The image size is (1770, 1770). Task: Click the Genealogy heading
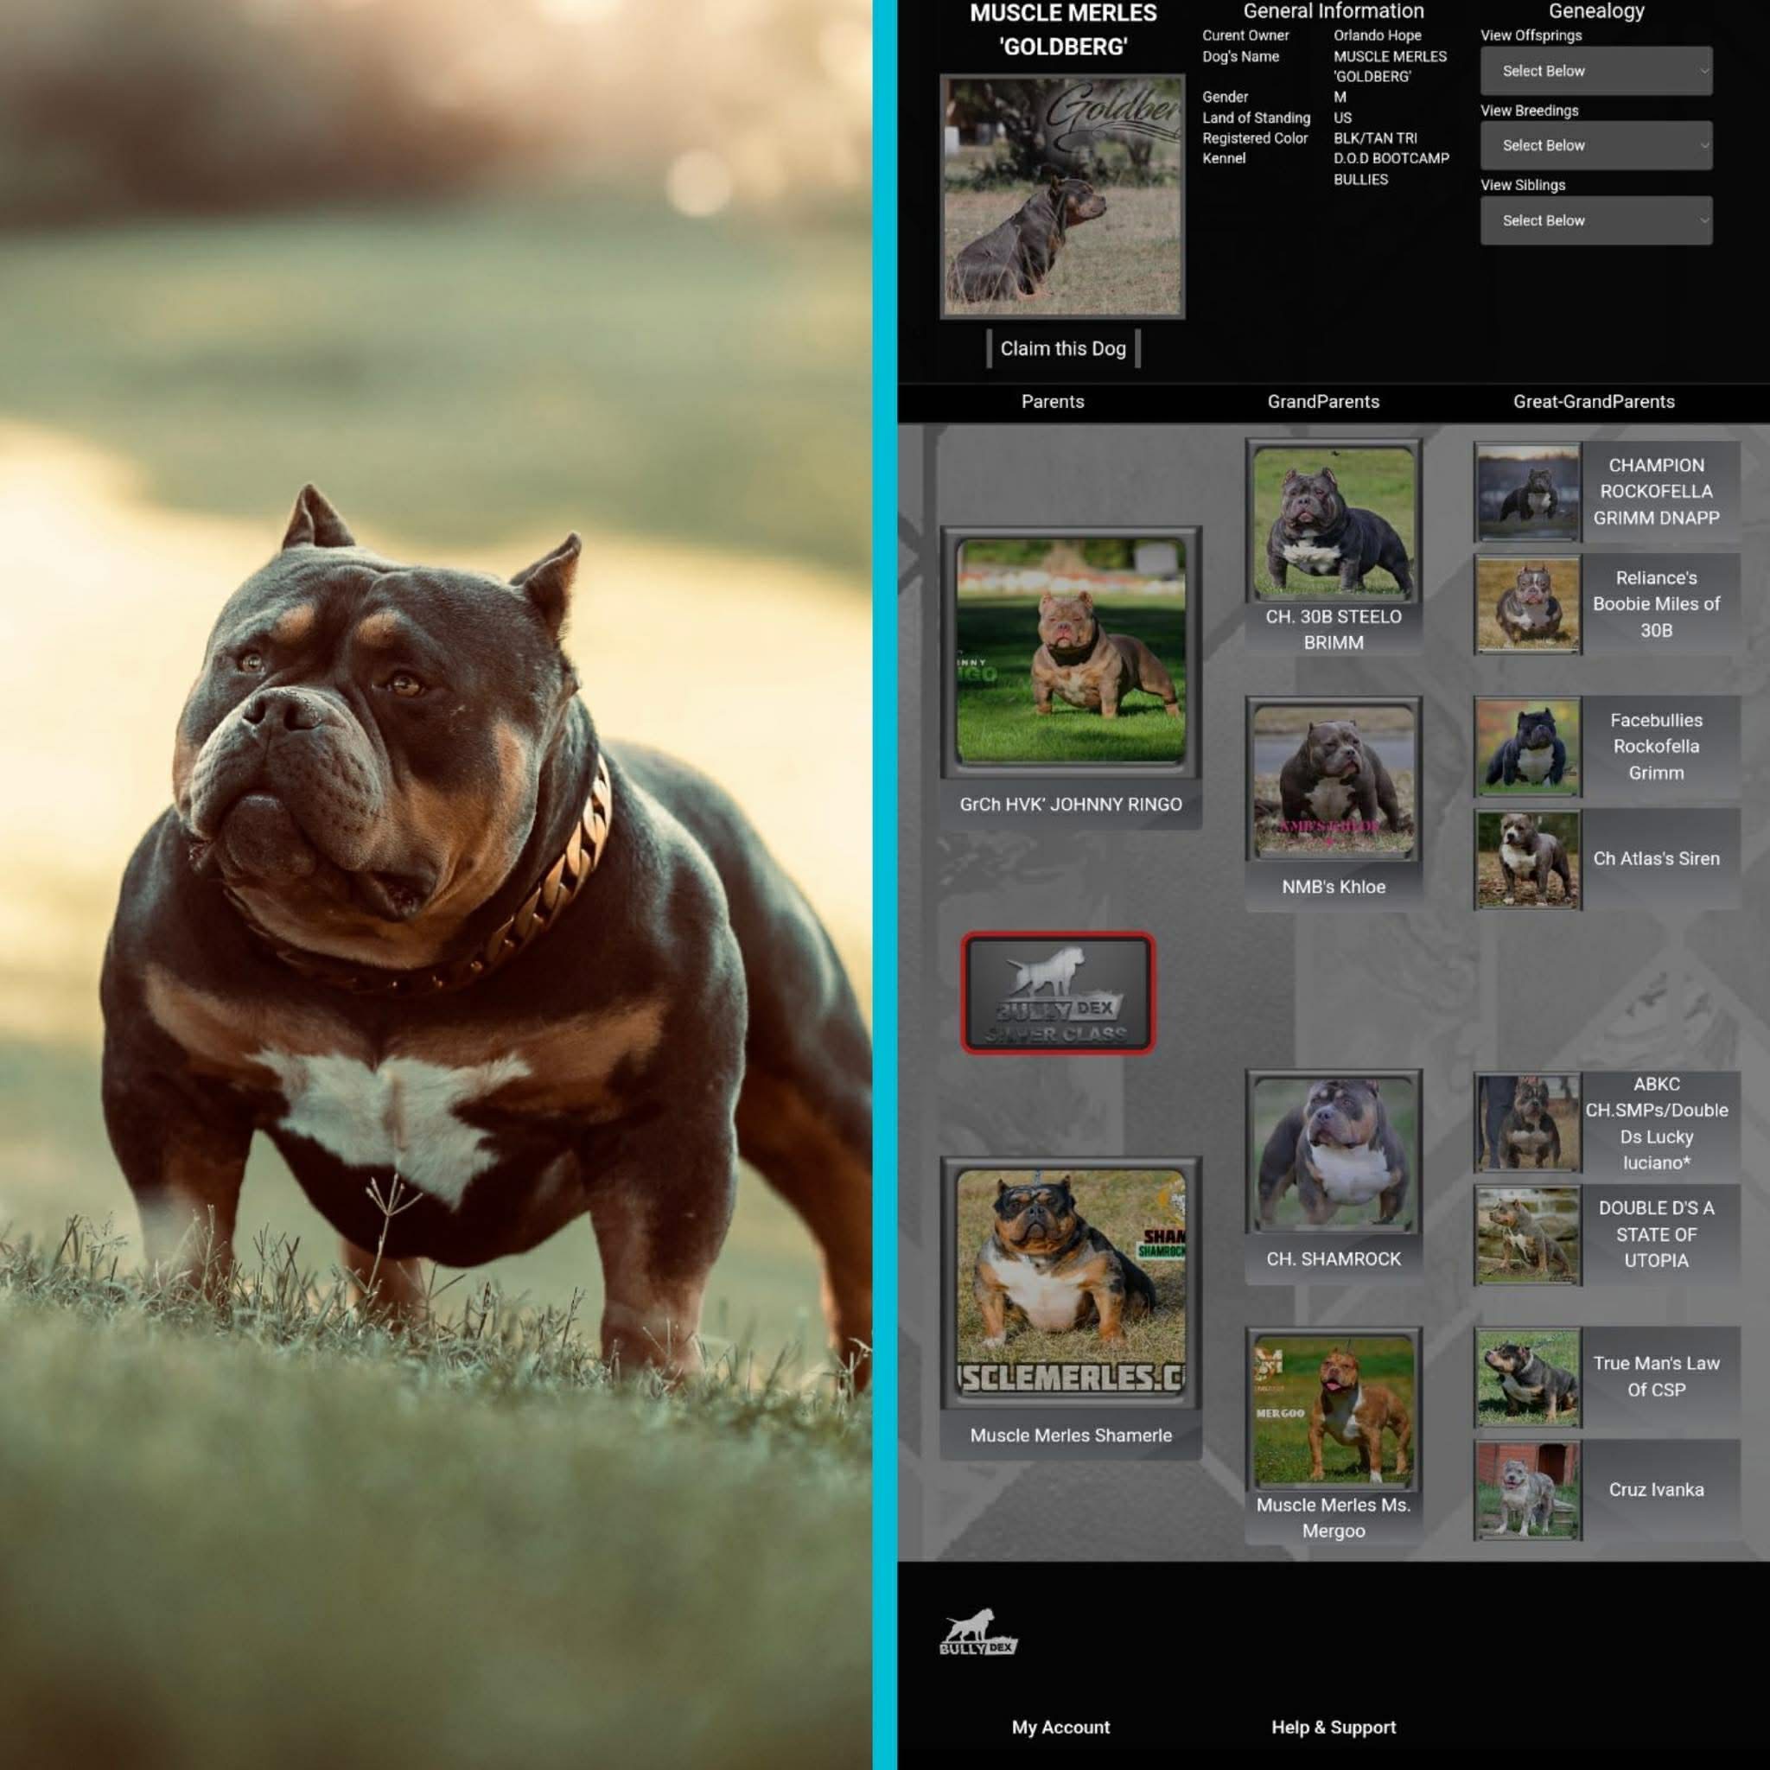1596,11
